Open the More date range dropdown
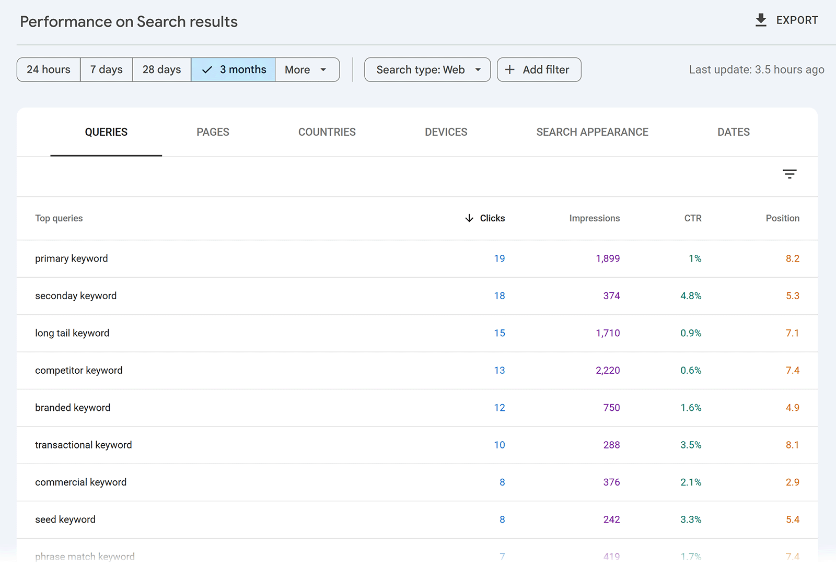Viewport: 836px width, 568px height. [307, 69]
